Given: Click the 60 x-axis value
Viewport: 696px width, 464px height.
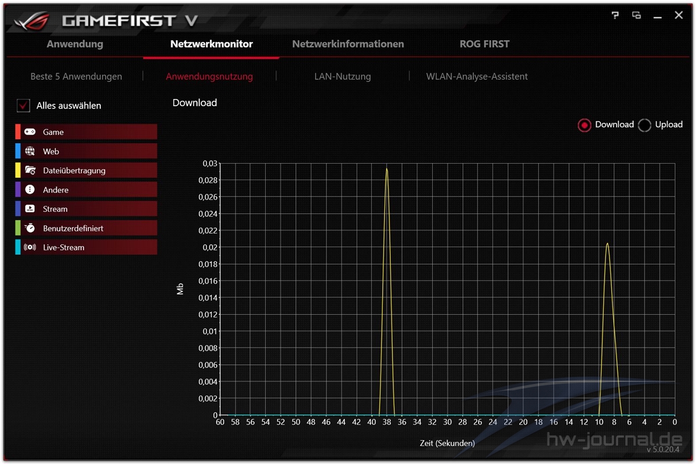Looking at the screenshot, I should click(220, 422).
